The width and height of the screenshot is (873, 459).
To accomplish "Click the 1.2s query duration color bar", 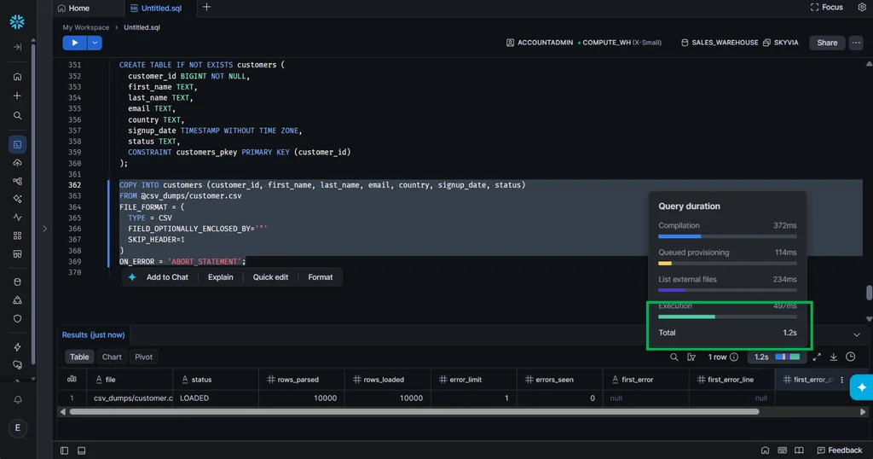I will [787, 357].
